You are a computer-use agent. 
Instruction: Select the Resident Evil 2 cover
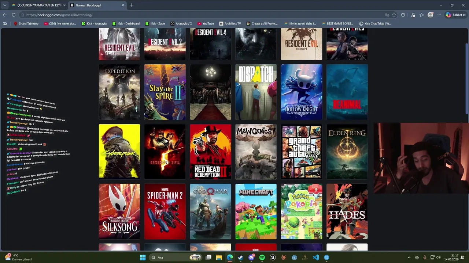pyautogui.click(x=165, y=44)
